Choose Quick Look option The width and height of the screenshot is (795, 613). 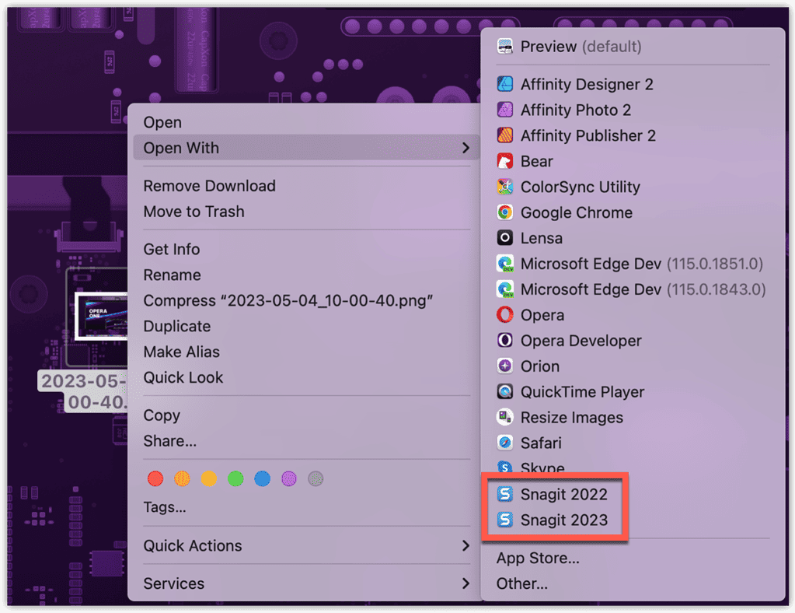183,377
